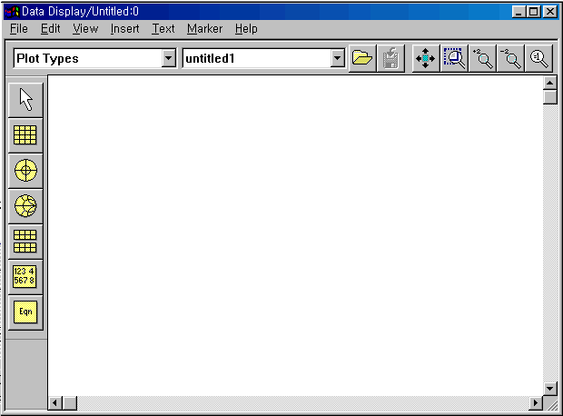563x416 pixels.
Task: Click the vertical scrollbar down arrow
Action: tap(549, 389)
